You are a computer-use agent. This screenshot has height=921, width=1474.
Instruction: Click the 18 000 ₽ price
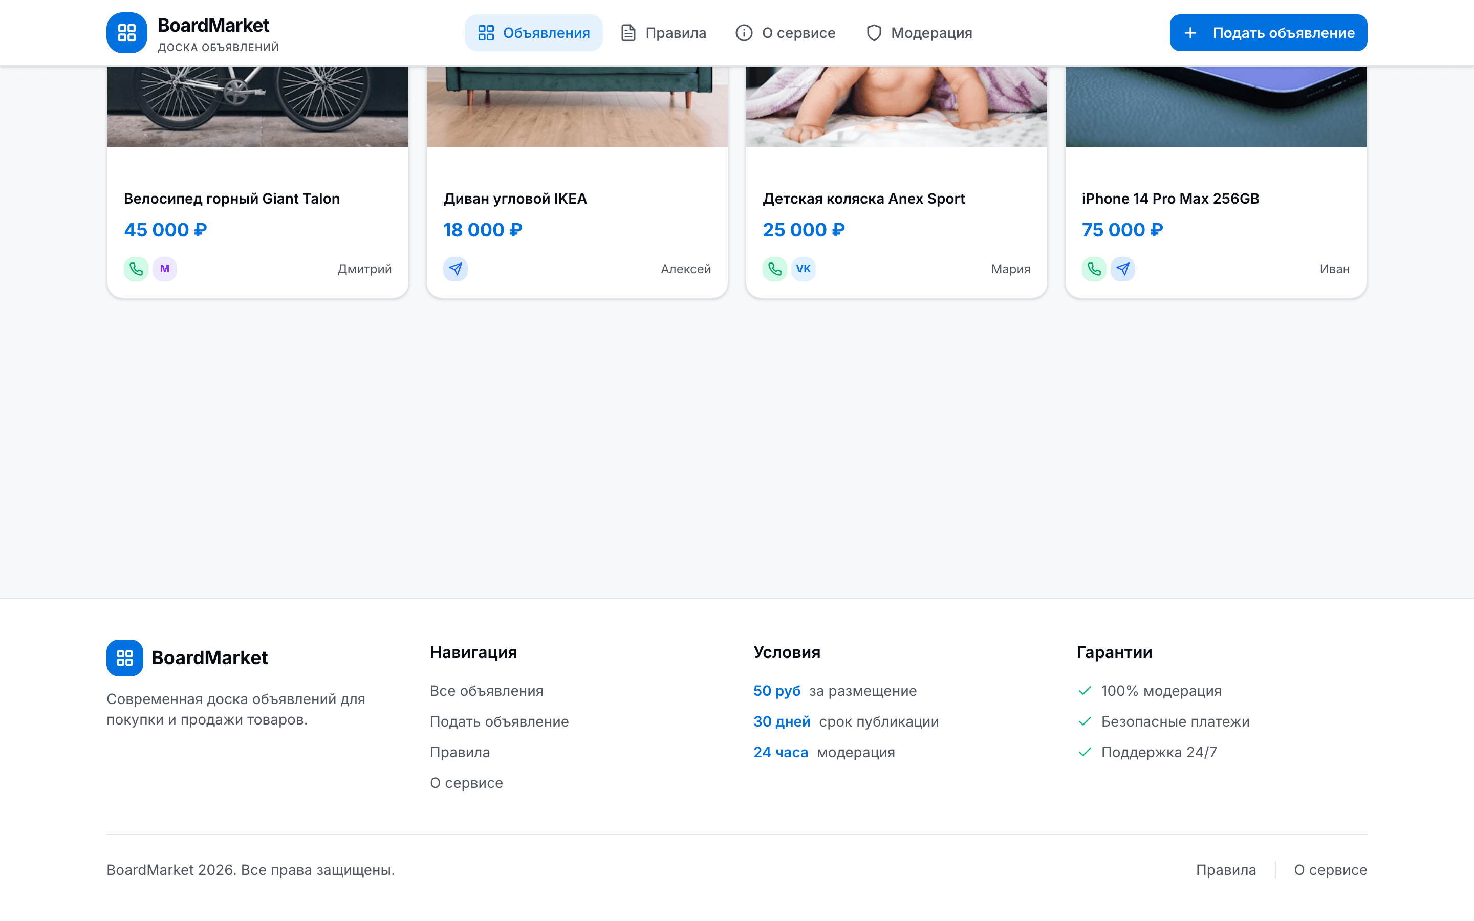[483, 230]
